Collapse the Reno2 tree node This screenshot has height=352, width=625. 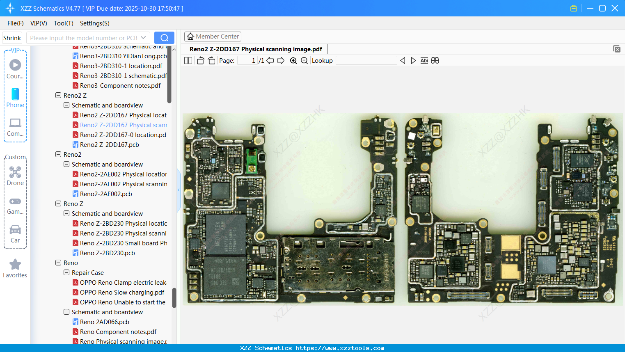coord(58,154)
